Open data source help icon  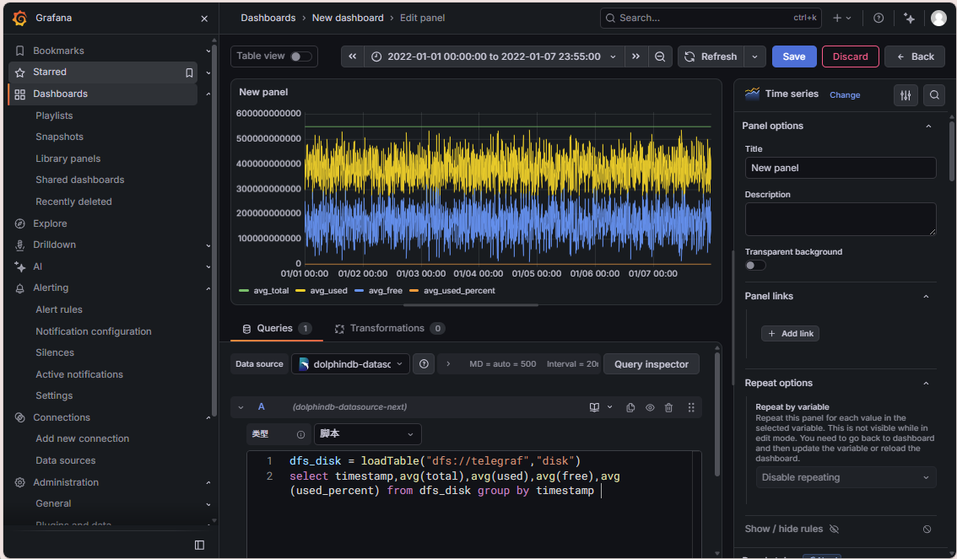click(x=424, y=364)
